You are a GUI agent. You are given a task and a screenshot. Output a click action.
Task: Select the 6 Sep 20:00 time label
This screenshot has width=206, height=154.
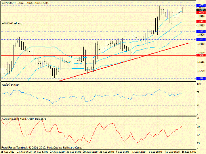pyautogui.click(x=155, y=152)
